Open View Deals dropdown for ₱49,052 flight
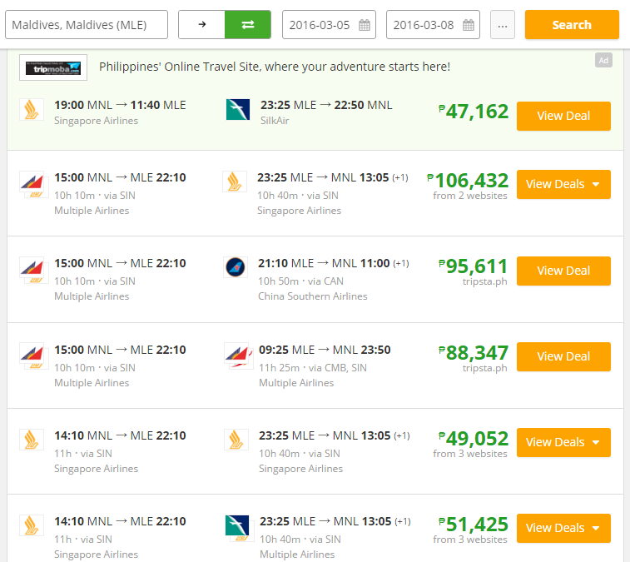Viewport: 630px width, 562px height. (x=563, y=442)
